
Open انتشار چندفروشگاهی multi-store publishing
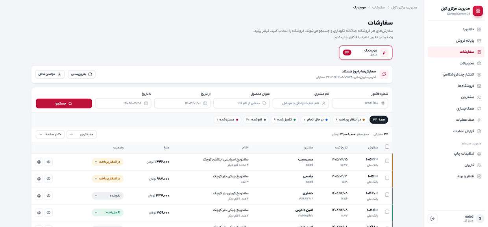[x=456, y=74]
